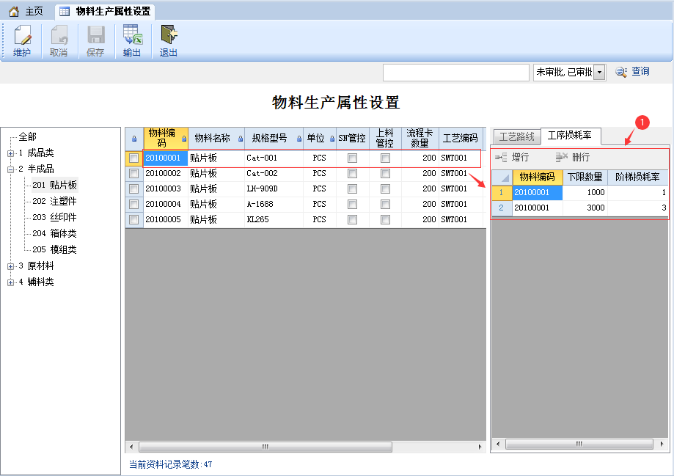The width and height of the screenshot is (674, 476).
Task: Enable SN管控 checkbox for Cat-001 row
Action: 352,158
